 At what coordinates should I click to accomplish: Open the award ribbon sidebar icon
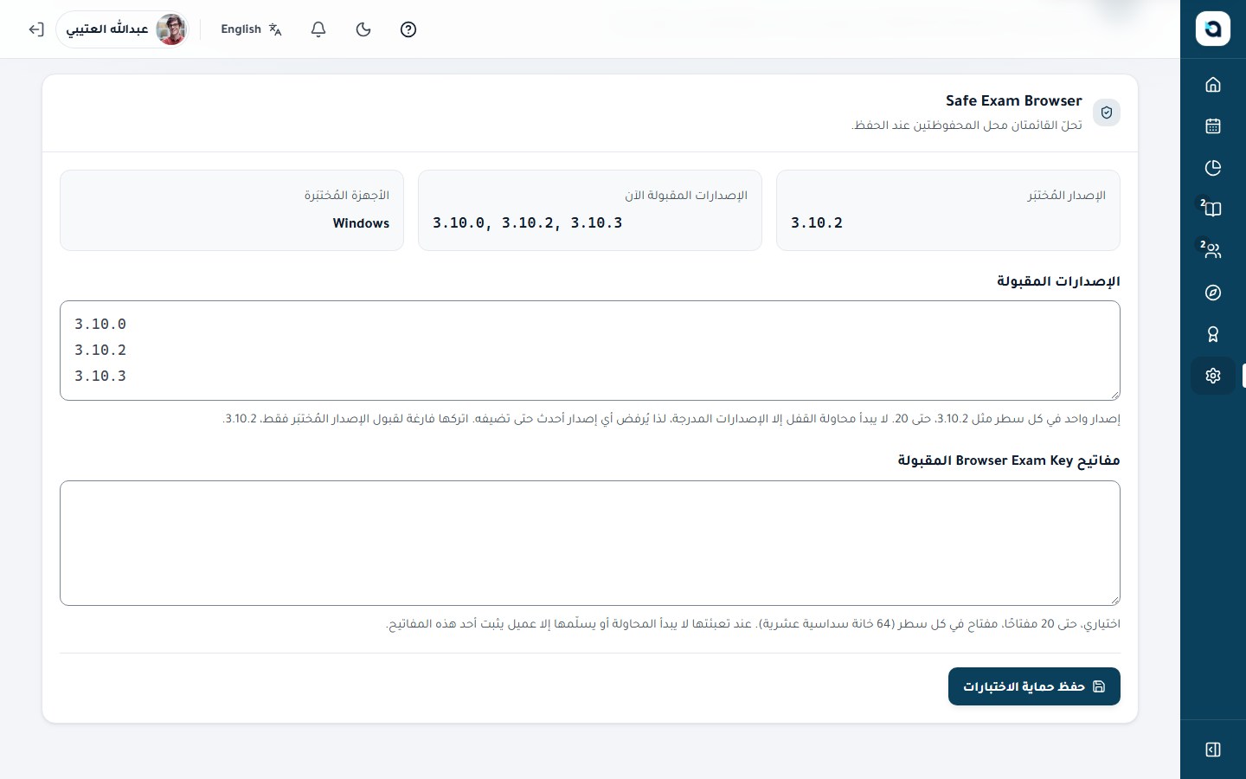(x=1213, y=334)
